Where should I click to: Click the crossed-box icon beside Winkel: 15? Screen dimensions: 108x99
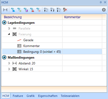[x=15, y=69]
